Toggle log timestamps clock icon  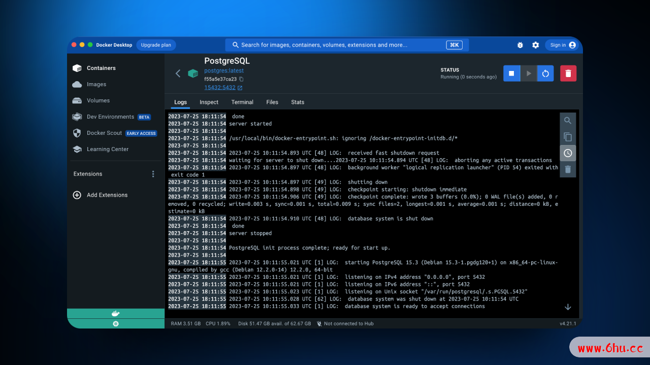tap(568, 153)
